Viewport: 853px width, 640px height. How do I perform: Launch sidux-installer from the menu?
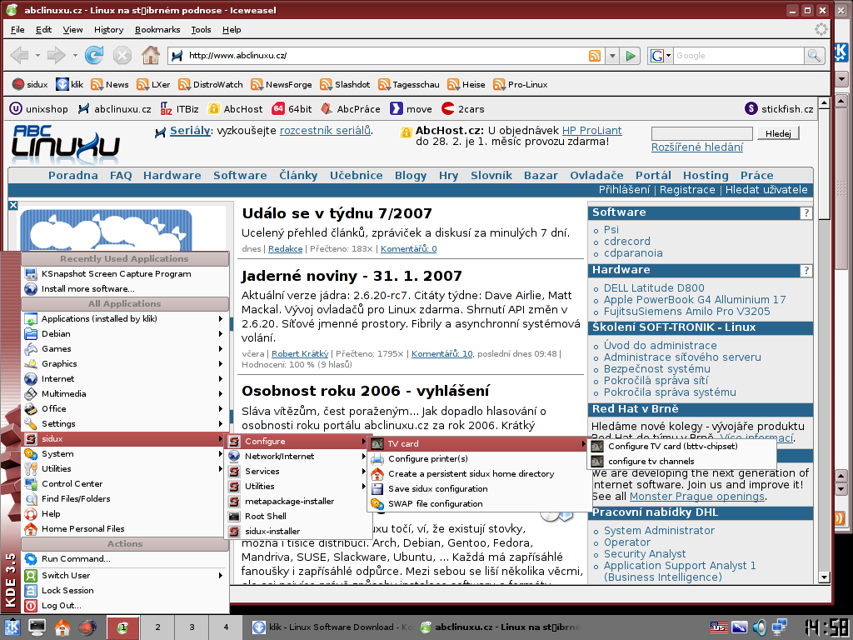click(297, 531)
